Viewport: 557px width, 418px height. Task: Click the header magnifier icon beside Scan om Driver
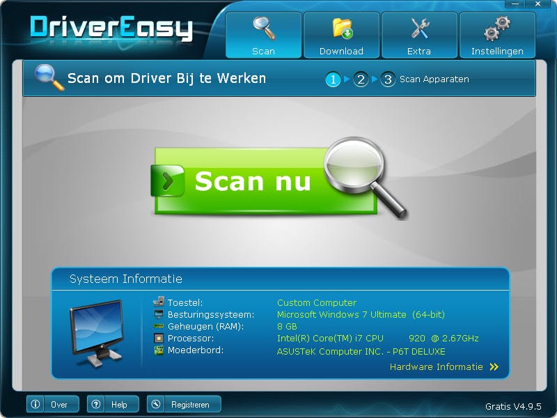[x=49, y=77]
